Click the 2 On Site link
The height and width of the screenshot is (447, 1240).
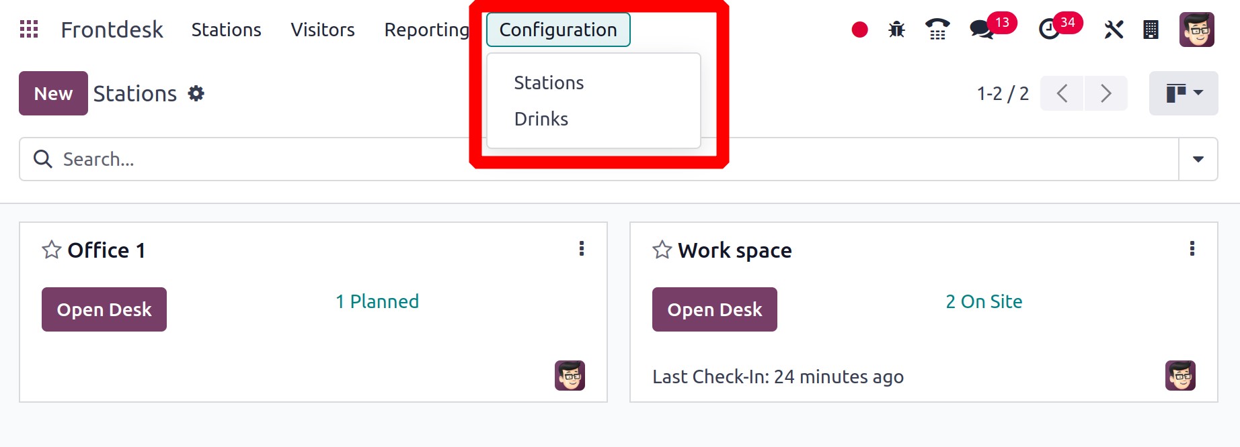984,301
